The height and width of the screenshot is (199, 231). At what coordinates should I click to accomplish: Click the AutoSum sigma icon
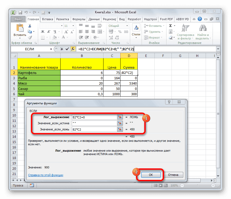pos(171,26)
